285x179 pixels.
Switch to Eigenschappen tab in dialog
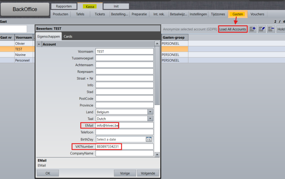click(48, 36)
